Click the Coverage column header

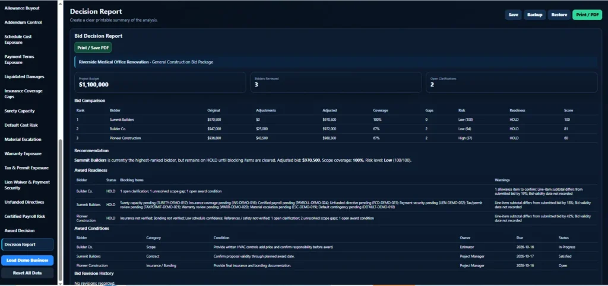click(381, 110)
